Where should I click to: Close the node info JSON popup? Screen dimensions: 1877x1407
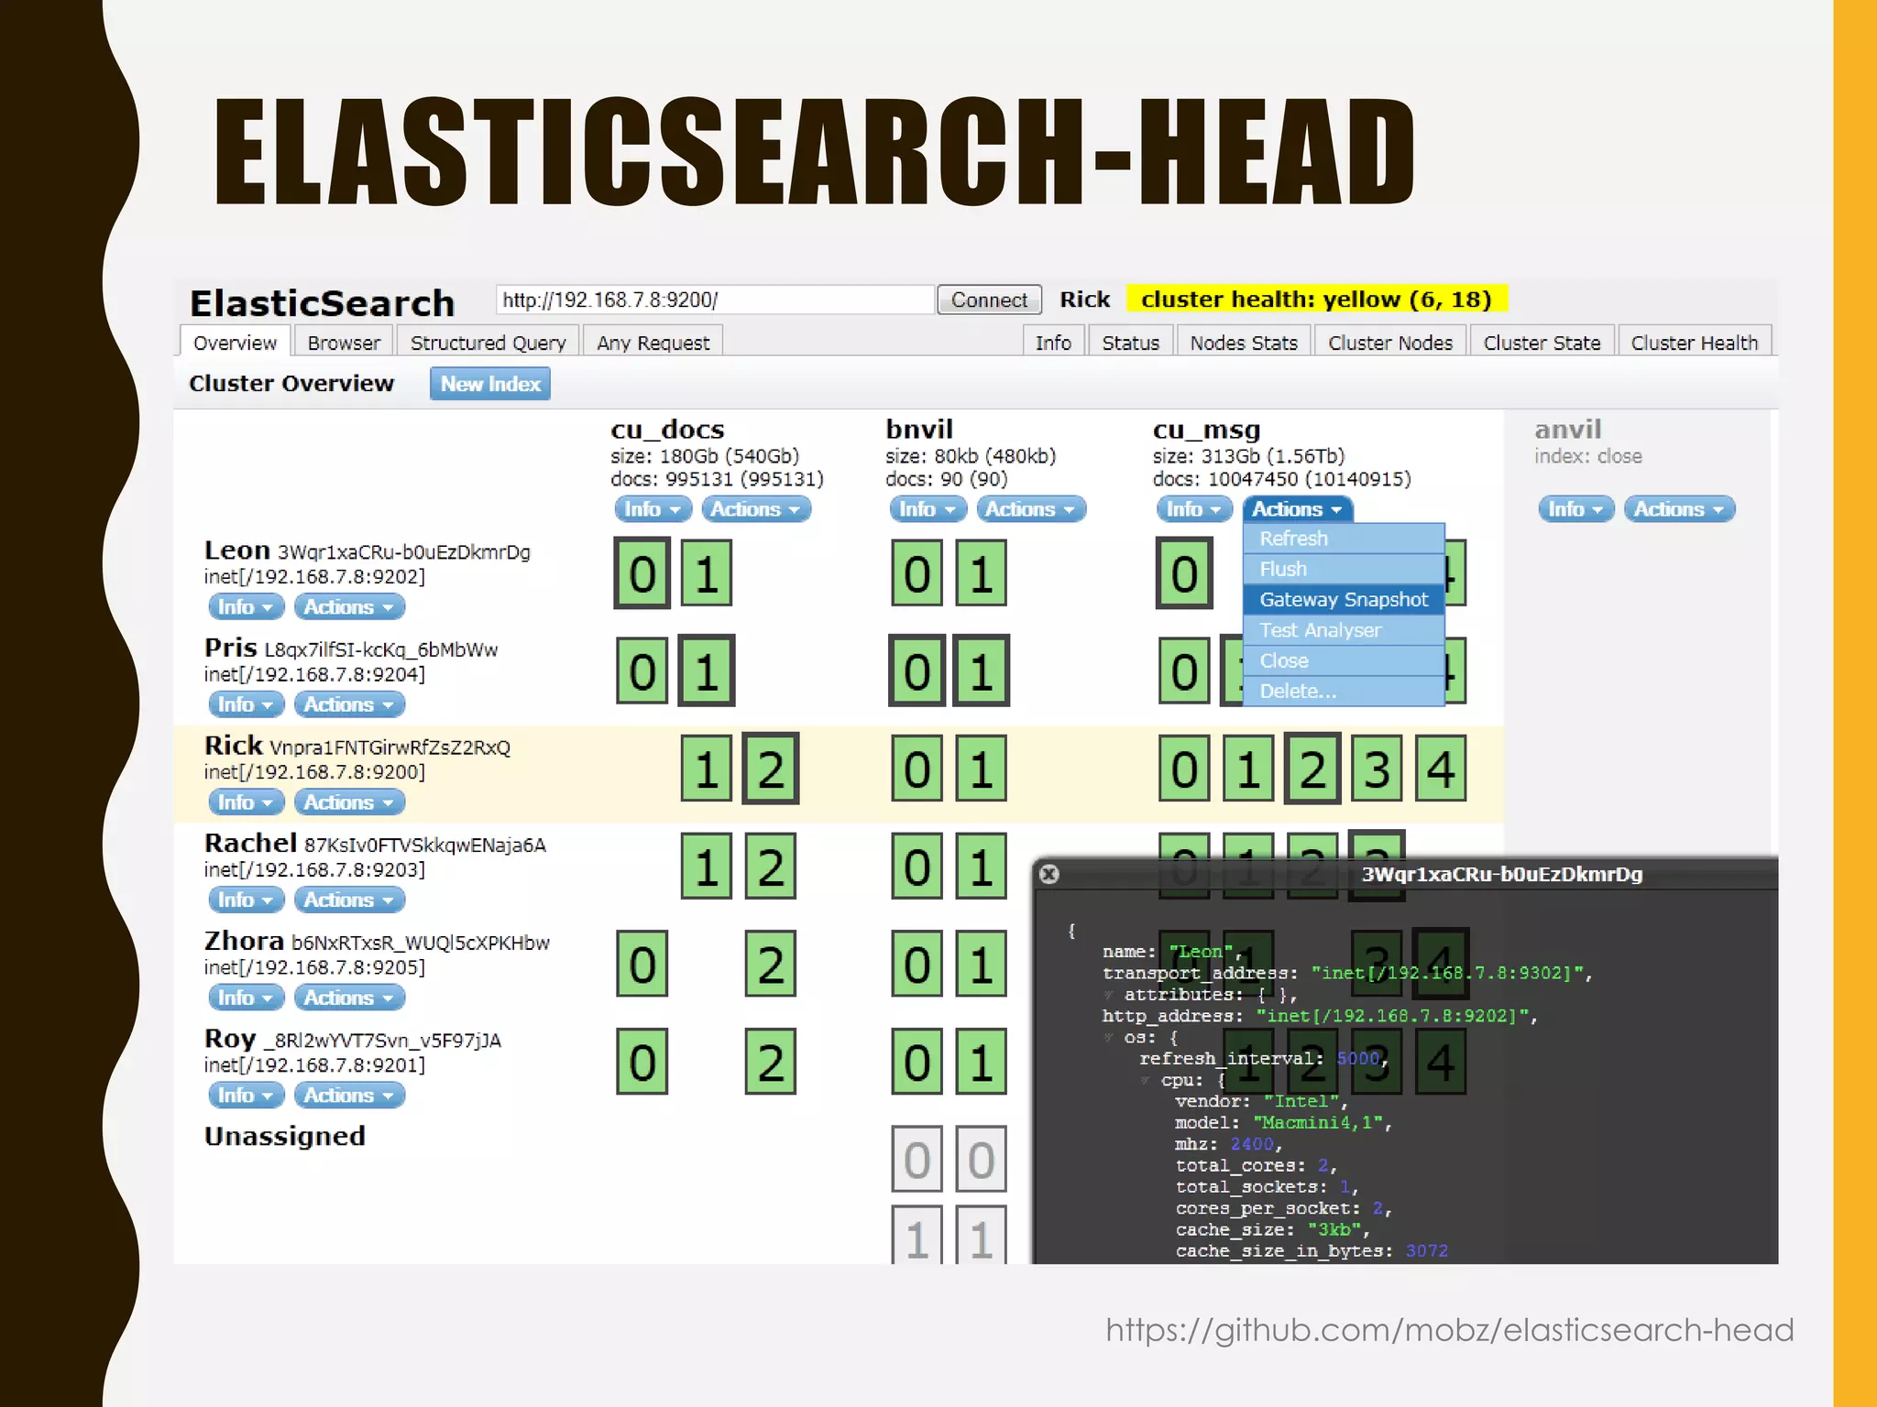pyautogui.click(x=1049, y=874)
